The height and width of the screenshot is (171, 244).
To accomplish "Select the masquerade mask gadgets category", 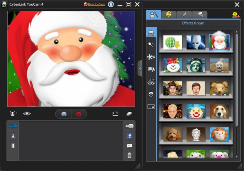I will tap(151, 82).
